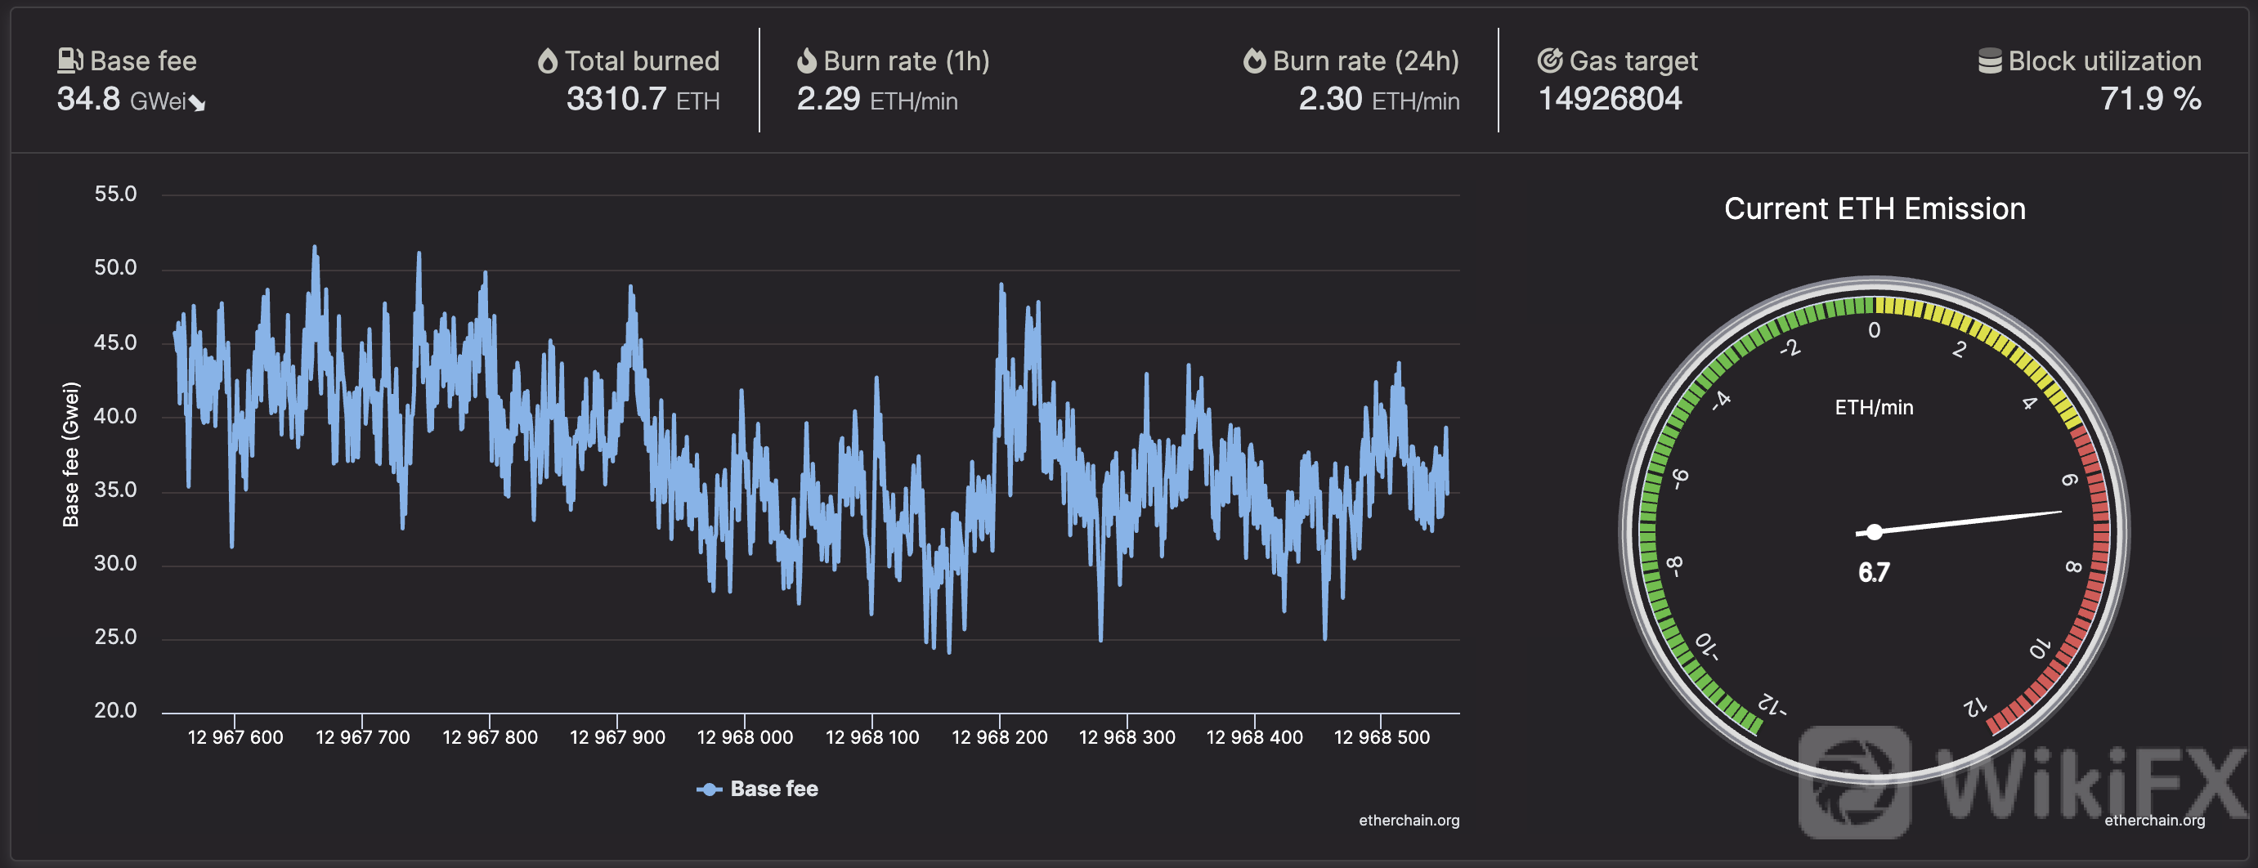This screenshot has height=868, width=2258.
Task: Toggle the Base fee series in chart legend
Action: [x=773, y=789]
